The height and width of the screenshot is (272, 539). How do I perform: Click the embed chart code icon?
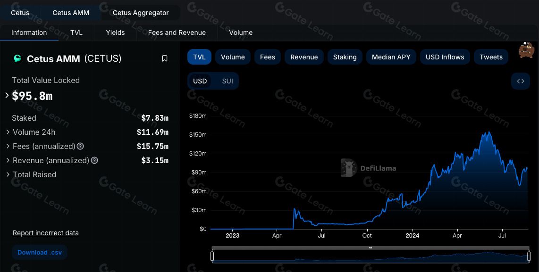521,81
